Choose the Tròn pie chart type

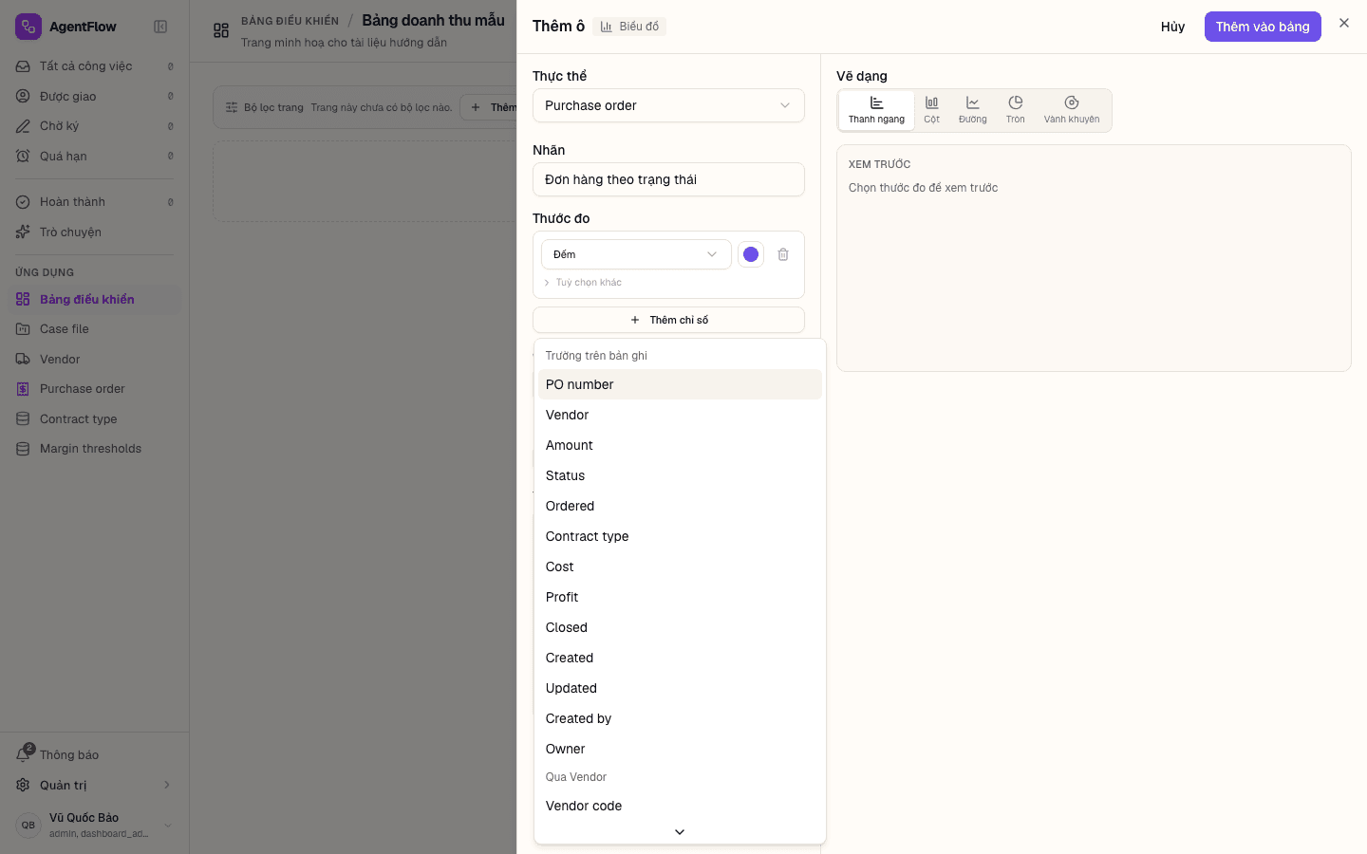tap(1016, 110)
